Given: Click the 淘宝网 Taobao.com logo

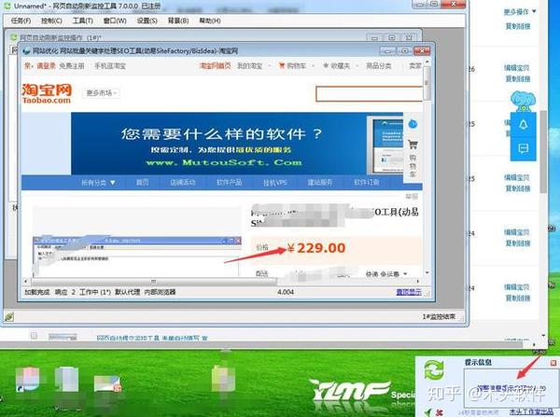Looking at the screenshot, I should [x=47, y=93].
